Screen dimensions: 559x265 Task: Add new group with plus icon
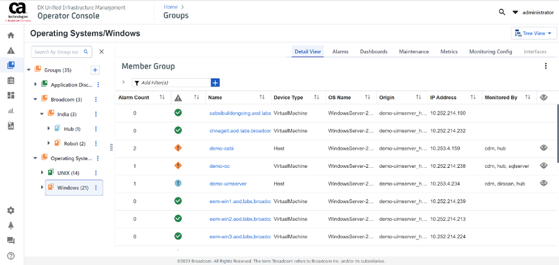tap(94, 70)
